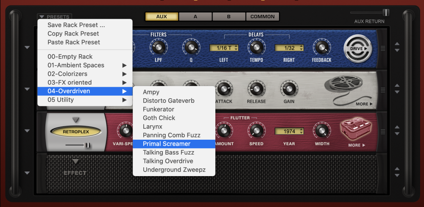Click the empty slot move arrows
This screenshot has width=424, height=207.
[397, 172]
